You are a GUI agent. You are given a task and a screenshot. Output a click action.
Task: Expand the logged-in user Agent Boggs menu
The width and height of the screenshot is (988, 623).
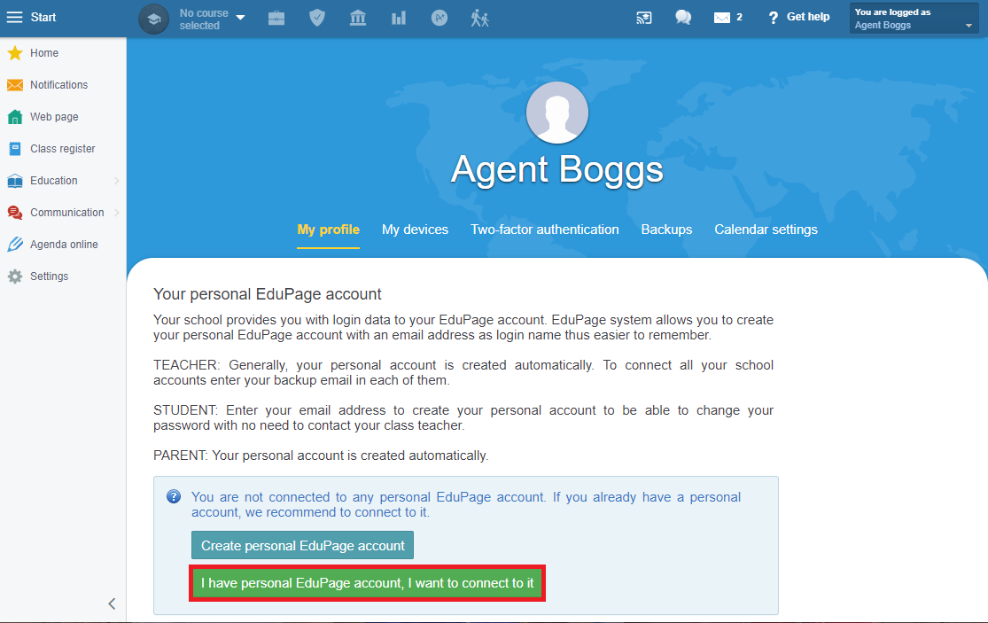(x=914, y=19)
